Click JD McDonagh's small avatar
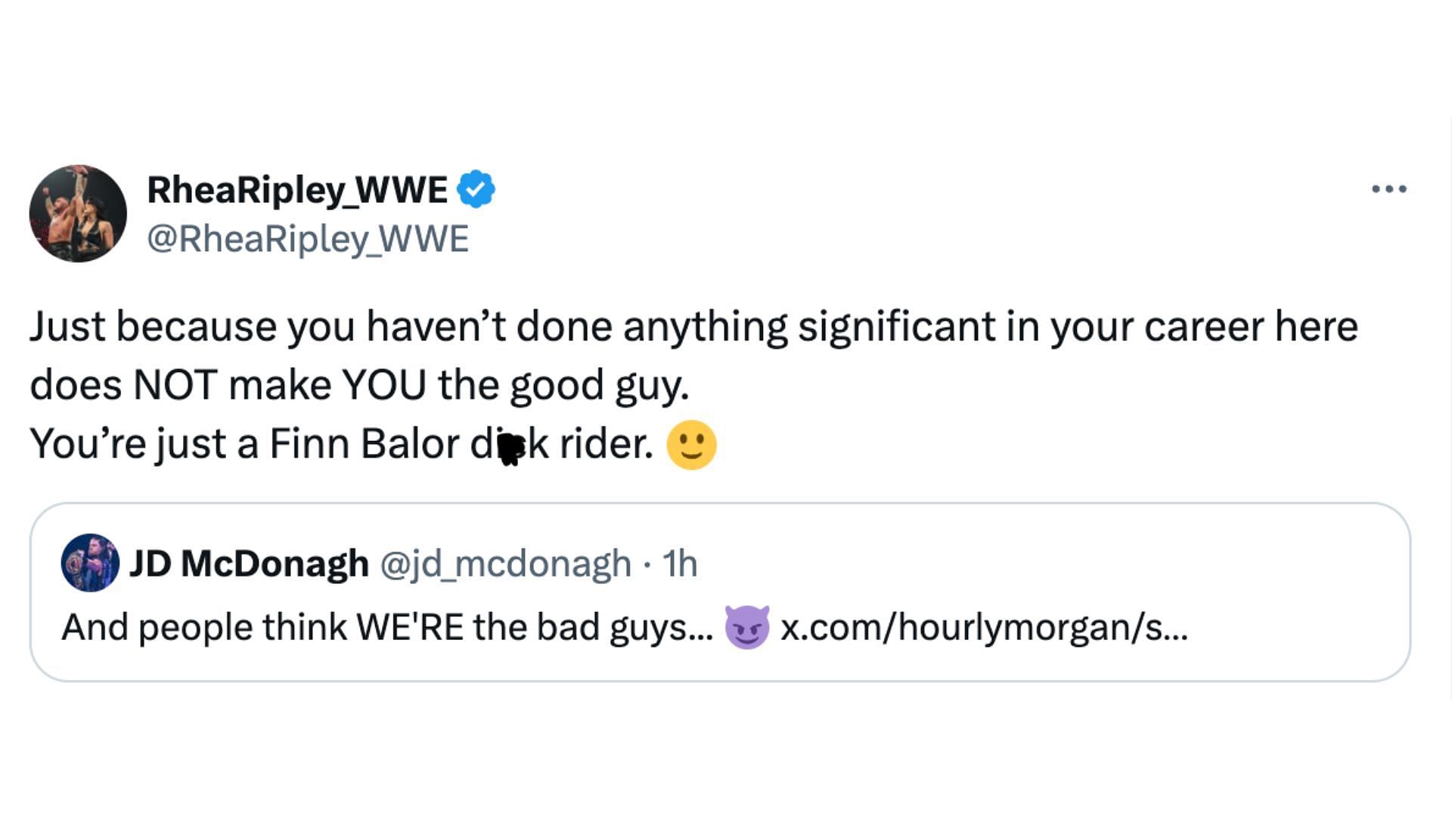Image resolution: width=1452 pixels, height=817 pixels. coord(90,563)
